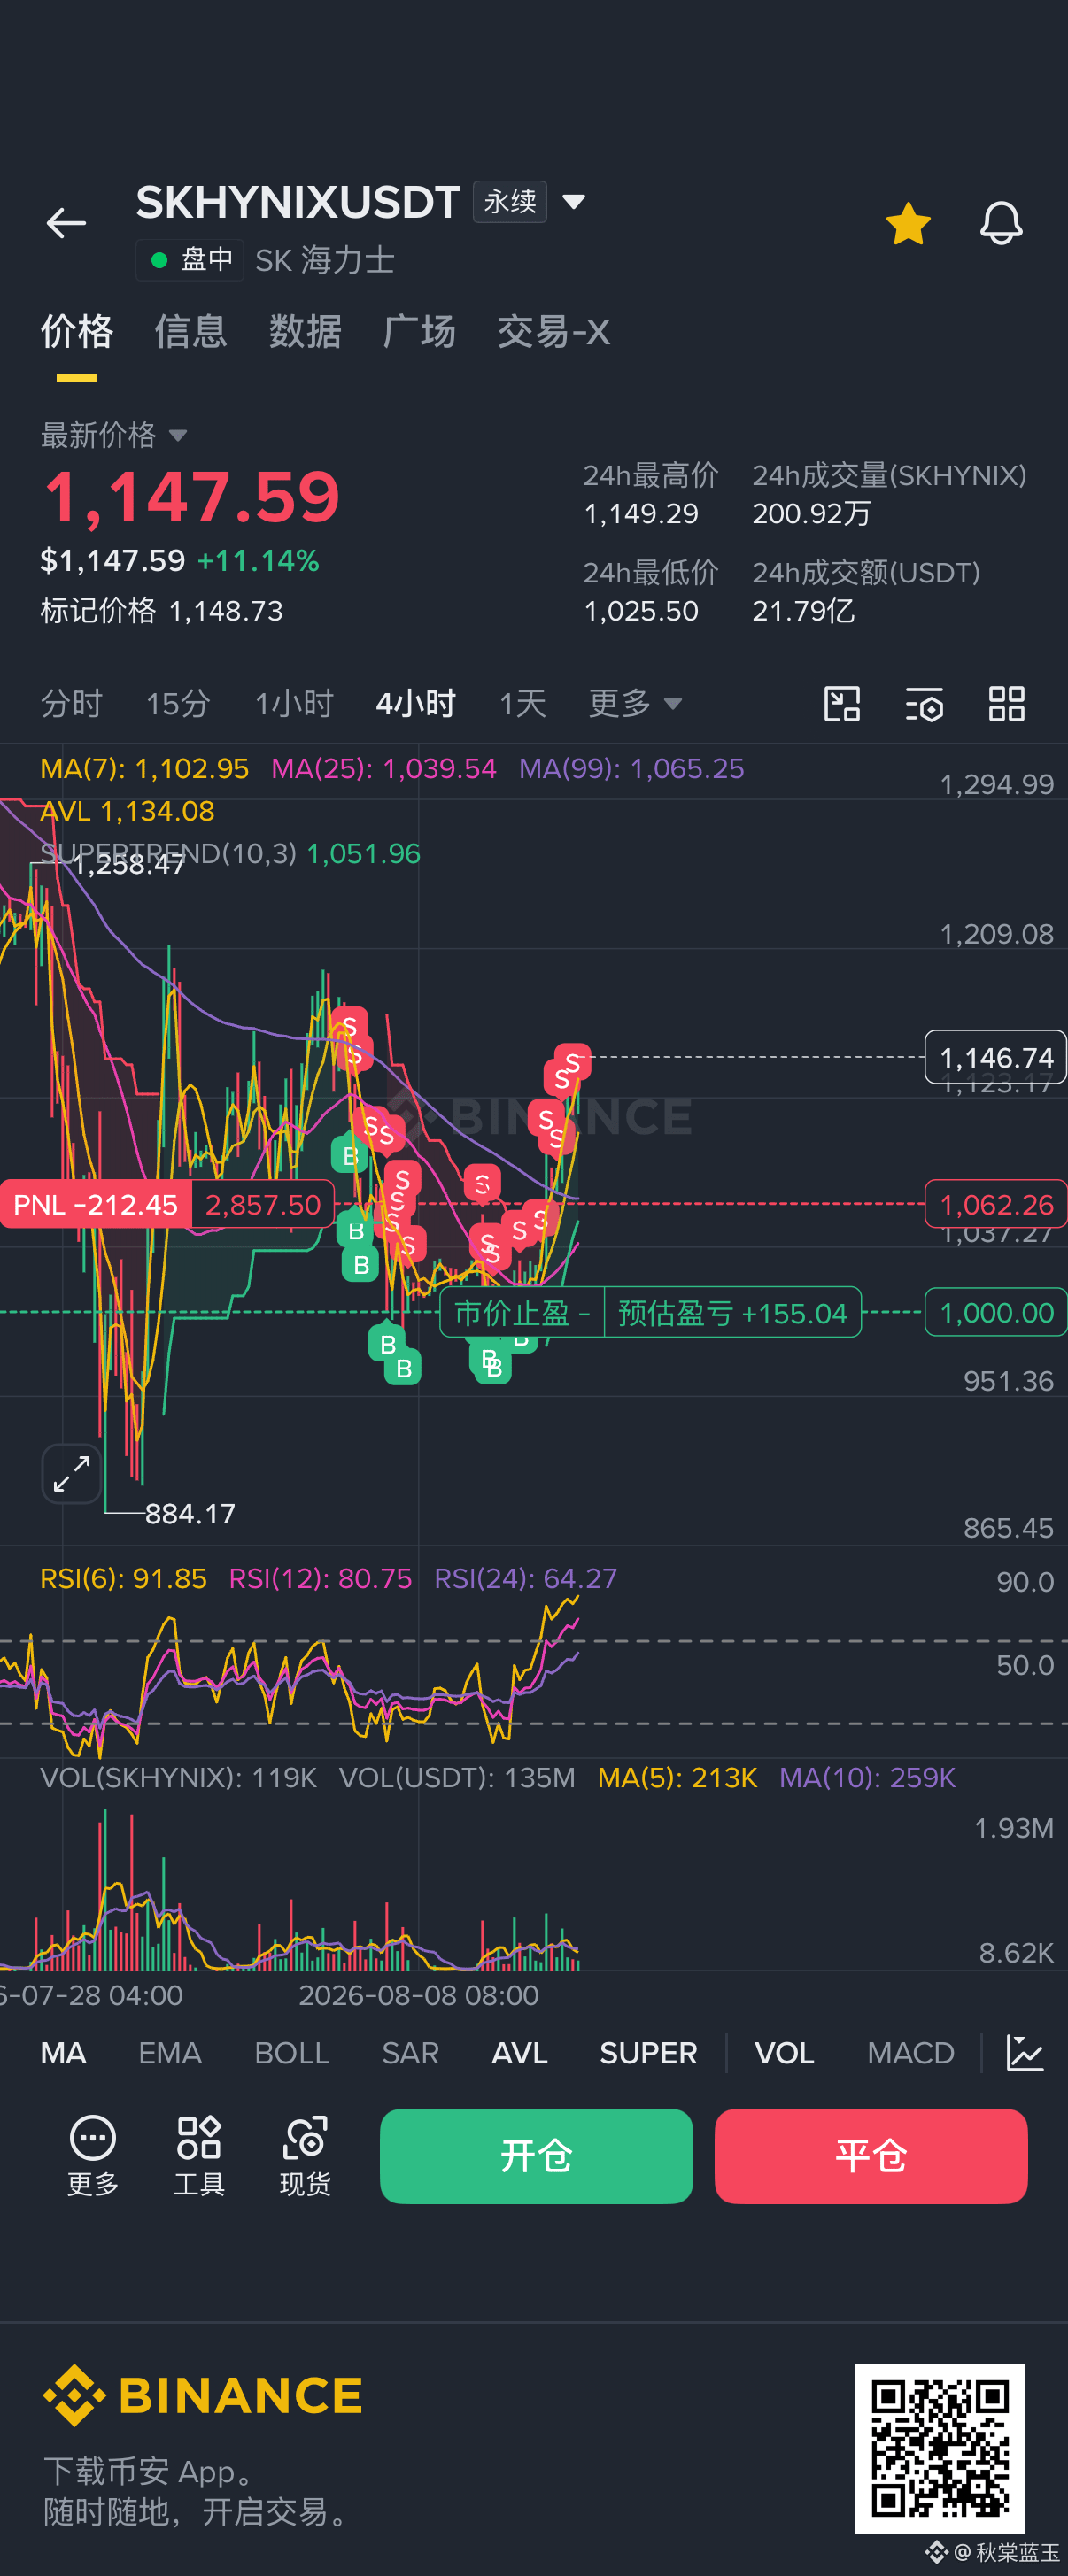Open the 价格 tab
Screen dimensions: 1068x2576
[x=77, y=331]
